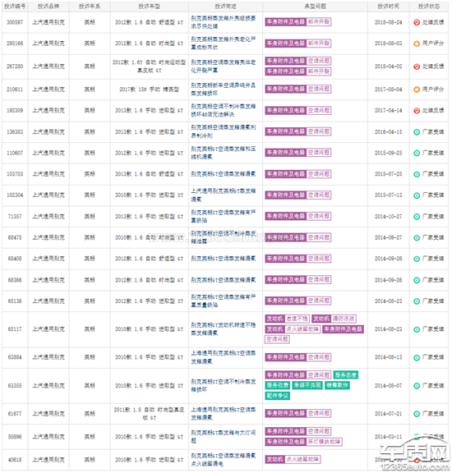Click the orange status icon for complaint 210611
This screenshot has height=473, width=452.
417,90
